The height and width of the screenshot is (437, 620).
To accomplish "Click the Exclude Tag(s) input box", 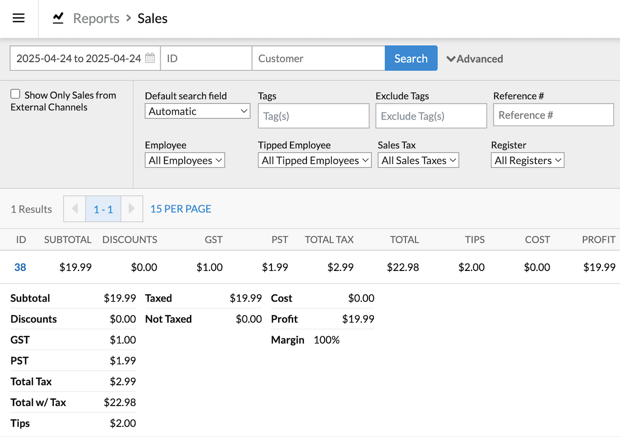I will (431, 116).
